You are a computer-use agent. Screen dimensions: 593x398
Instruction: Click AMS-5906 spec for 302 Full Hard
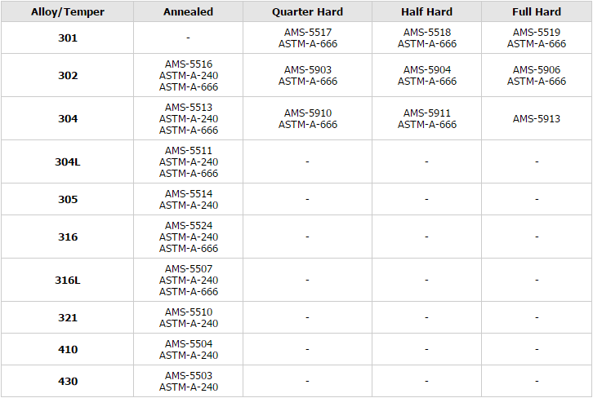pos(537,70)
